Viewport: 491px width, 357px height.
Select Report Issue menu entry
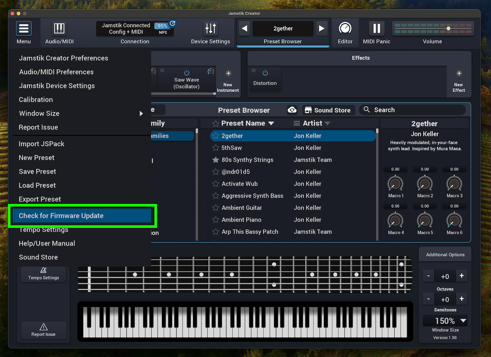38,127
